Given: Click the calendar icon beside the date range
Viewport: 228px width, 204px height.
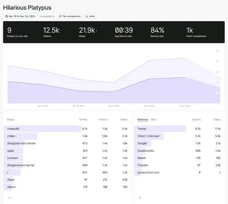Looking at the screenshot, I should click(7, 16).
